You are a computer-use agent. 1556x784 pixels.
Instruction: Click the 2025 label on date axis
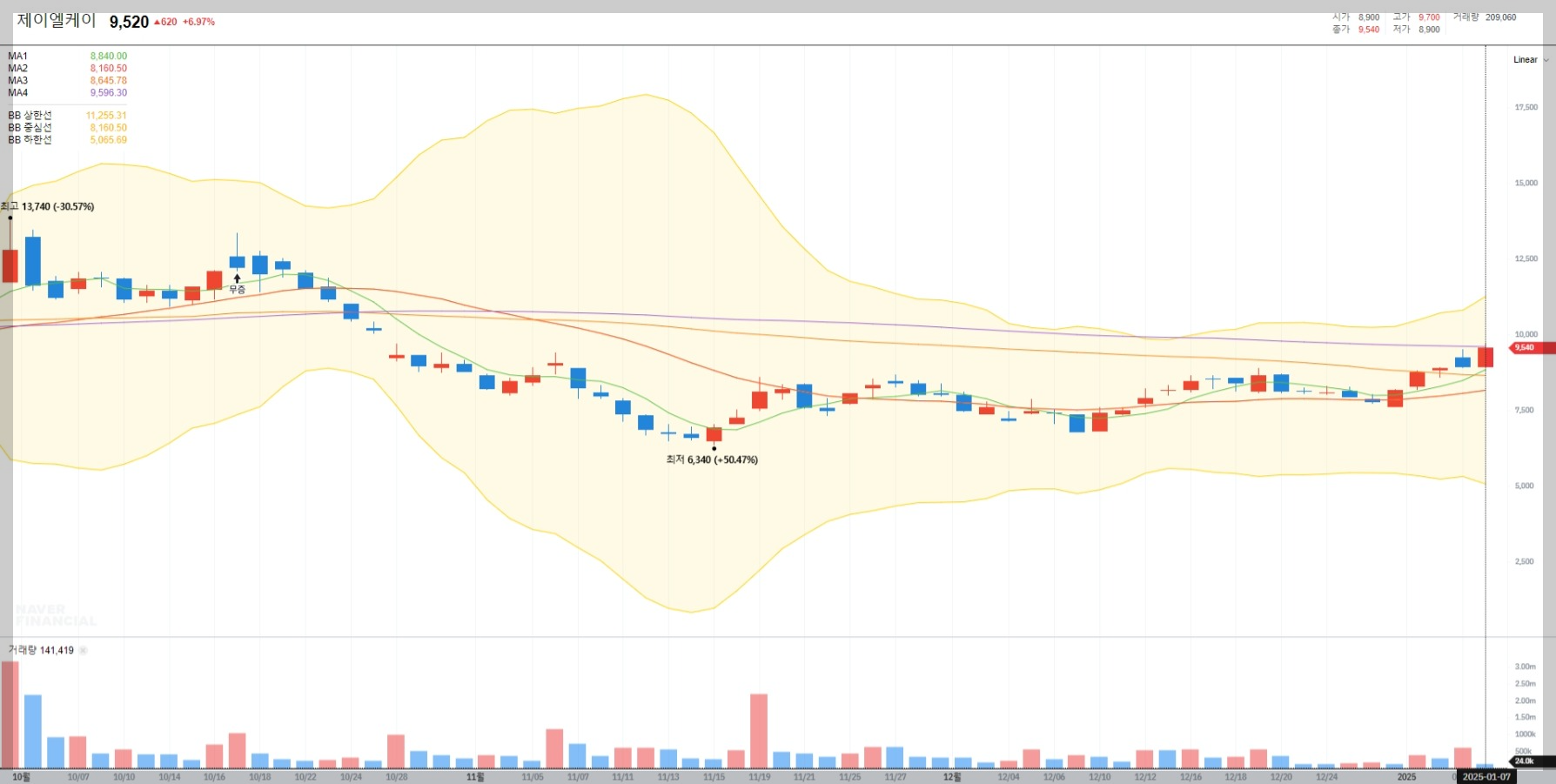point(1406,777)
